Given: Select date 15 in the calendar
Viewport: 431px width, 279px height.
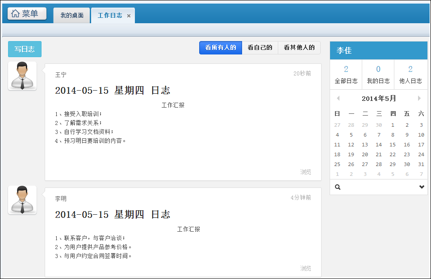Looking at the screenshot, I should [x=393, y=145].
